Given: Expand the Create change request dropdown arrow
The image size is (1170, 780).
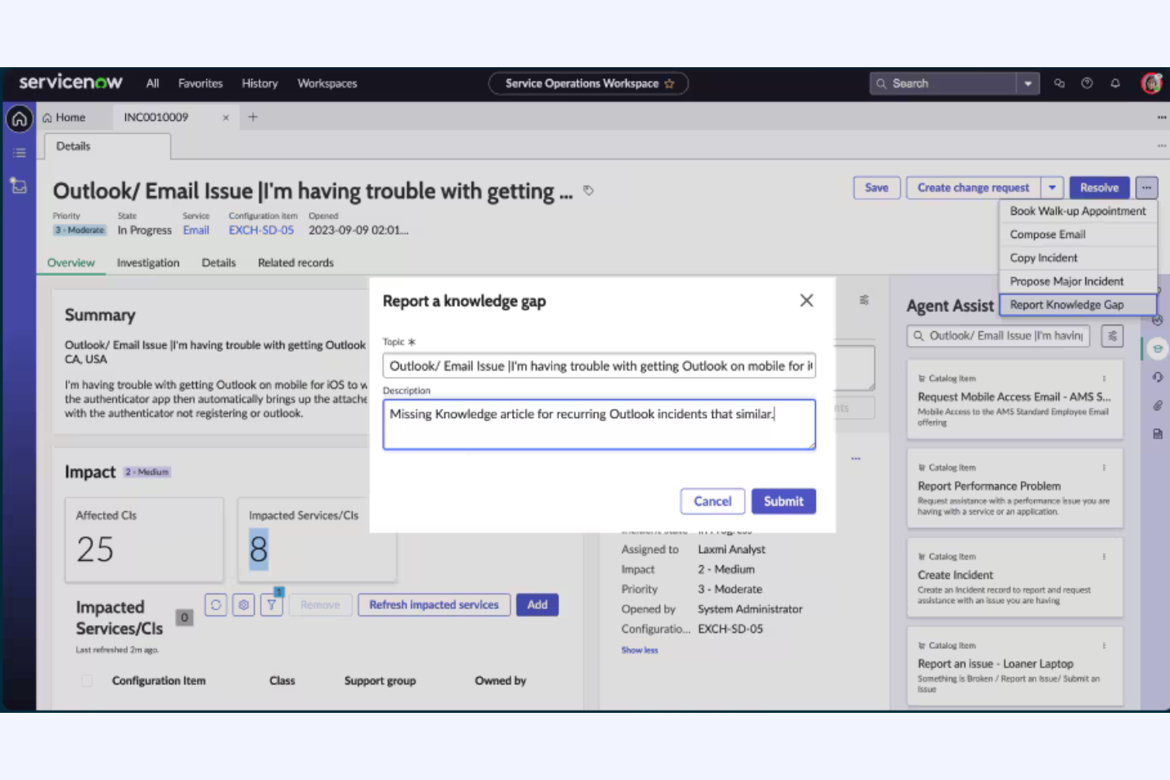Looking at the screenshot, I should (1052, 187).
